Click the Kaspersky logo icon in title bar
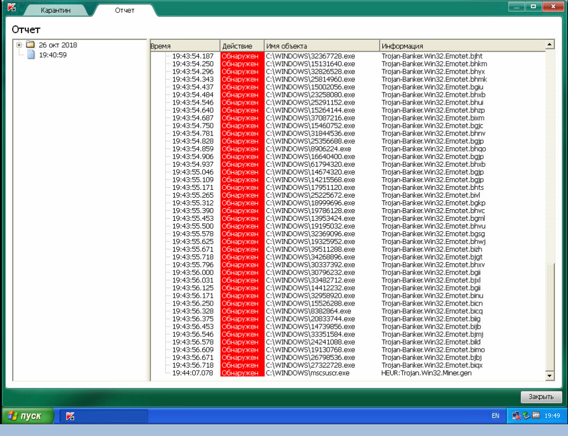The width and height of the screenshot is (568, 436). pyautogui.click(x=12, y=7)
